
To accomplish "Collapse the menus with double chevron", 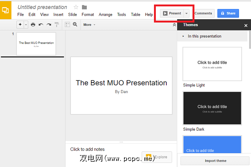I will [174, 25].
